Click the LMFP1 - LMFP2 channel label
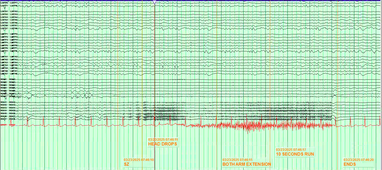Viewport: 382px width, 170px height. point(9,34)
